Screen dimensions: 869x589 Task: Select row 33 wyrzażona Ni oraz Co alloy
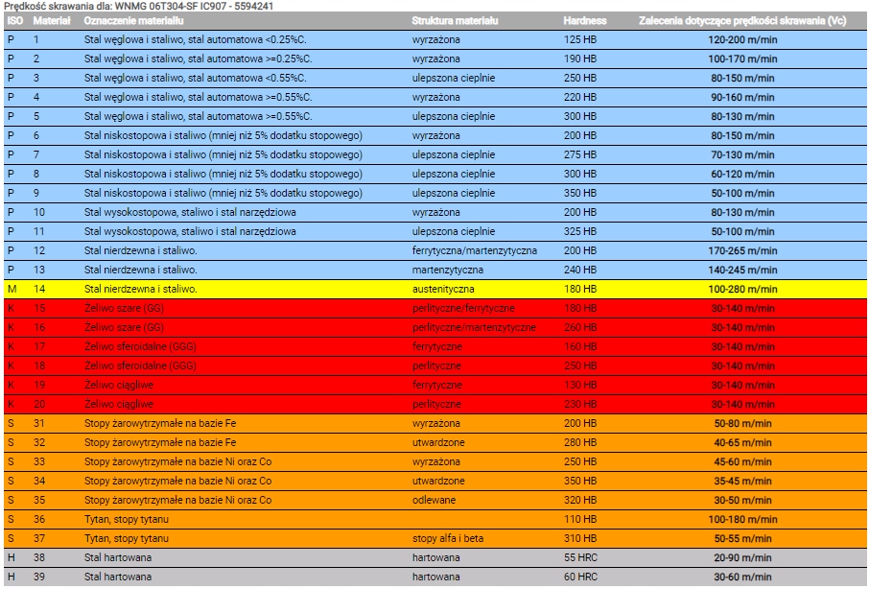(x=435, y=462)
